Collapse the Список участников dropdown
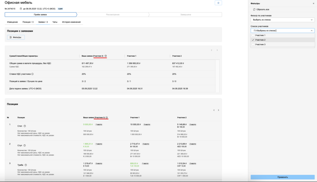The width and height of the screenshot is (317, 182). [x=312, y=30]
